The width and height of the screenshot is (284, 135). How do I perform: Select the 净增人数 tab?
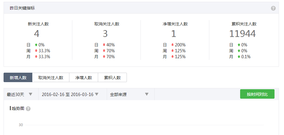coord(84,78)
